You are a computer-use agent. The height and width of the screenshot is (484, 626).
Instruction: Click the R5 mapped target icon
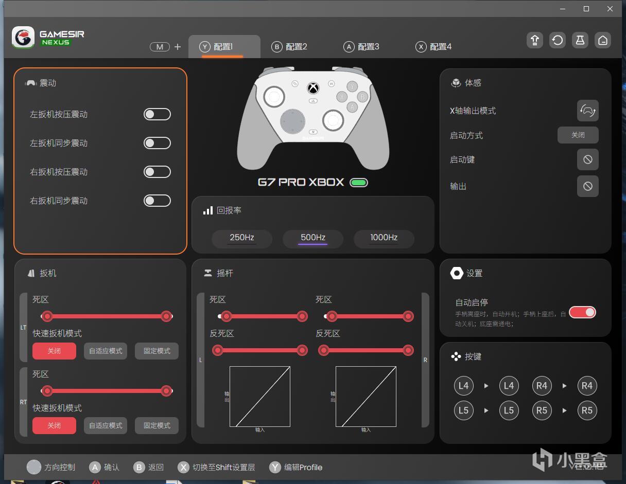pyautogui.click(x=587, y=410)
